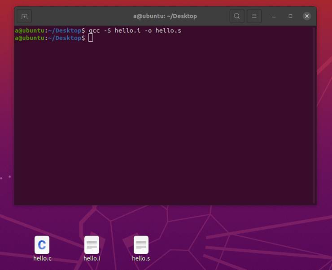Open the terminal hamburger menu
Screen dimensions: 332x270
tap(254, 16)
